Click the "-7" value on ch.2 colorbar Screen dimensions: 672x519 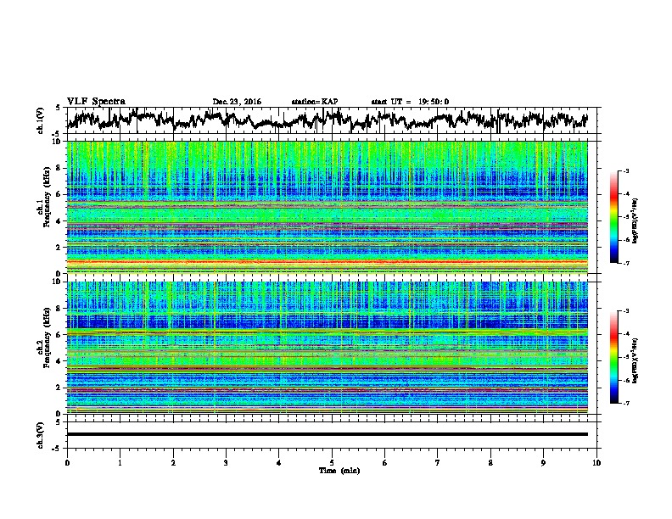point(626,403)
